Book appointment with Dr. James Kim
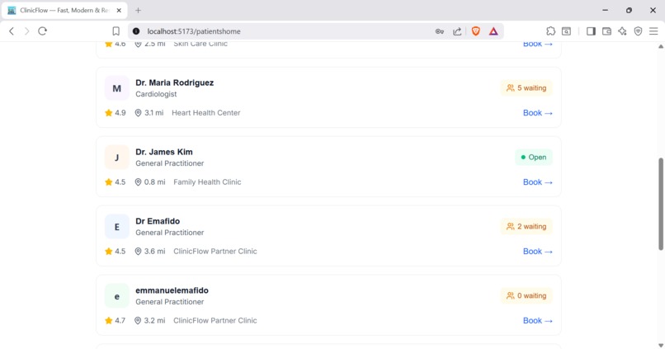Image resolution: width=665 pixels, height=349 pixels. pyautogui.click(x=537, y=182)
